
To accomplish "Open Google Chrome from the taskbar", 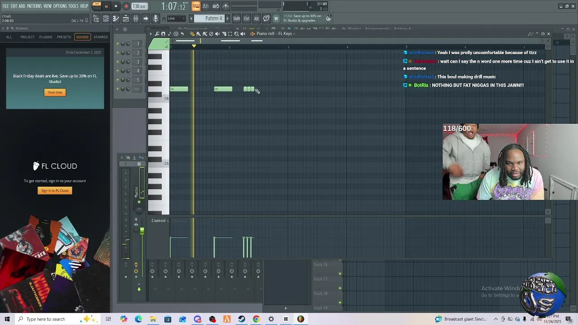I will [256, 319].
